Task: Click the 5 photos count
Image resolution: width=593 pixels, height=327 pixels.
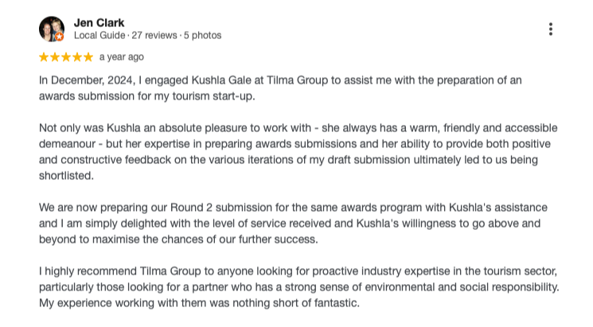Action: coord(202,36)
